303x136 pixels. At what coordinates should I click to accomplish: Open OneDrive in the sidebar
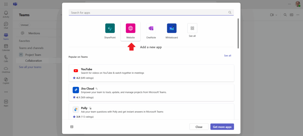coord(6,70)
